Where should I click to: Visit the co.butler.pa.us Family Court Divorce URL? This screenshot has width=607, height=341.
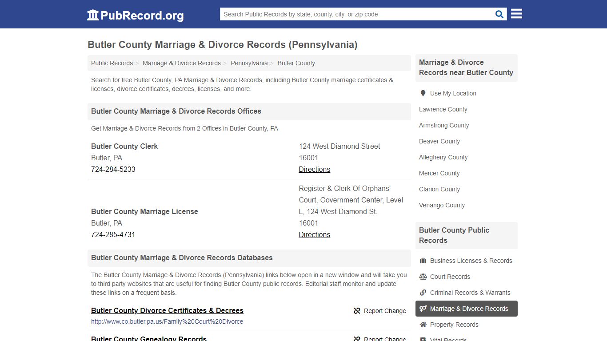pos(167,321)
